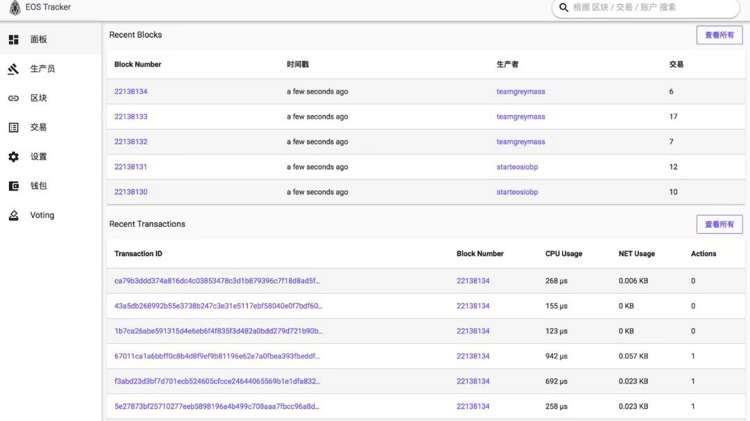Click the Recent Blocks section title
This screenshot has height=421, width=750.
click(135, 35)
